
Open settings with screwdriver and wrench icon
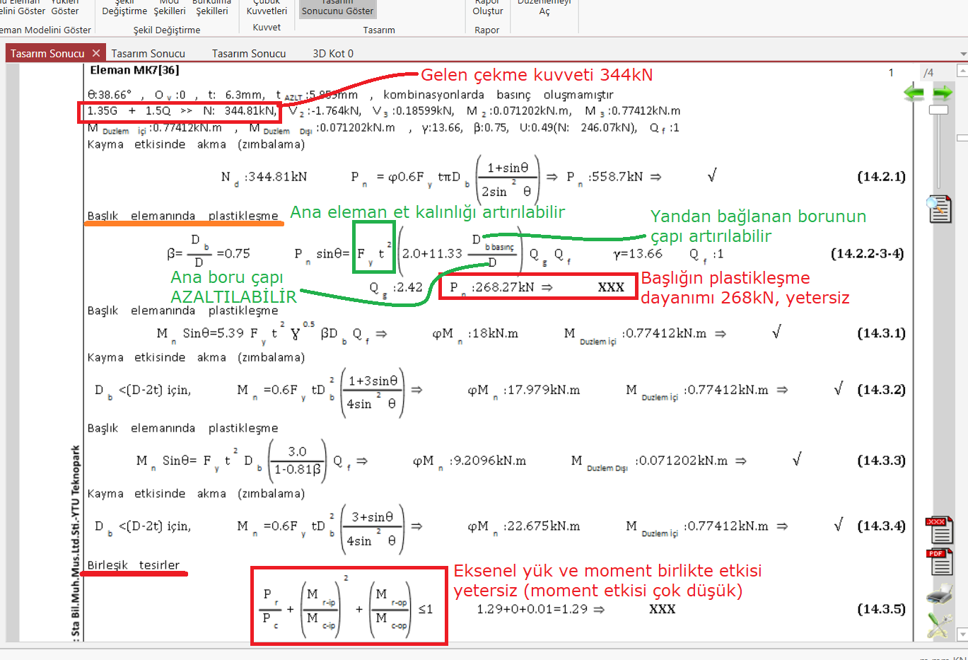tap(940, 625)
